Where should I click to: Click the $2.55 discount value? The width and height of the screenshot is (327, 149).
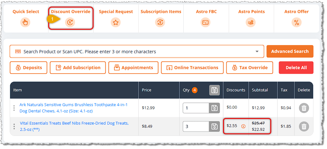(x=232, y=126)
